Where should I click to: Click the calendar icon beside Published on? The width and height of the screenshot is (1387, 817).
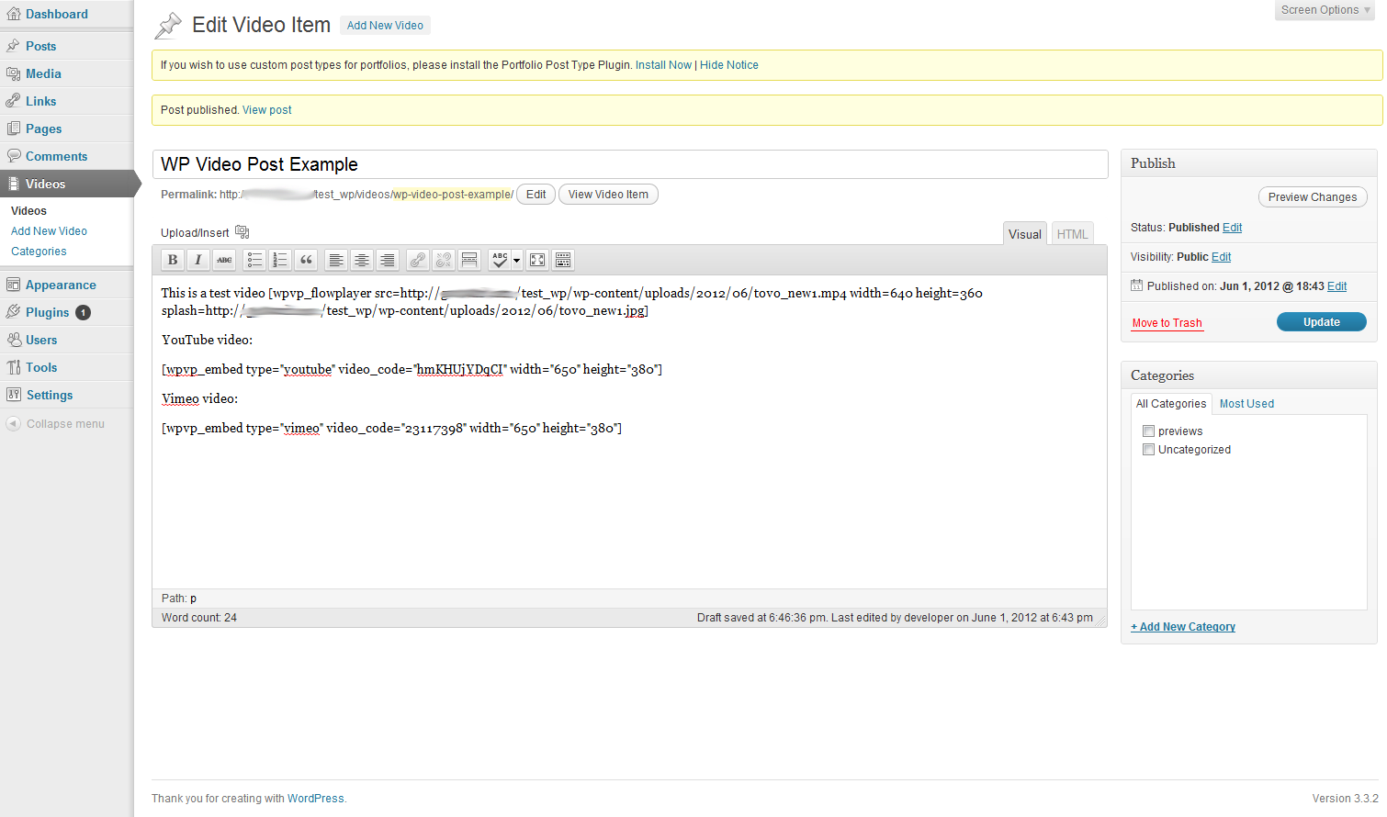pyautogui.click(x=1137, y=285)
